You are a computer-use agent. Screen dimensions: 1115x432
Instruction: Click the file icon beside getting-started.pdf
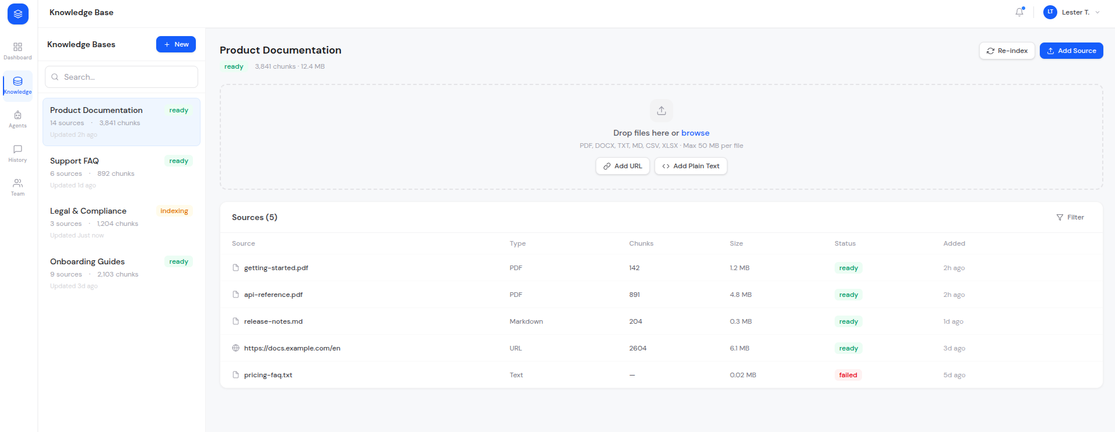[x=235, y=268]
